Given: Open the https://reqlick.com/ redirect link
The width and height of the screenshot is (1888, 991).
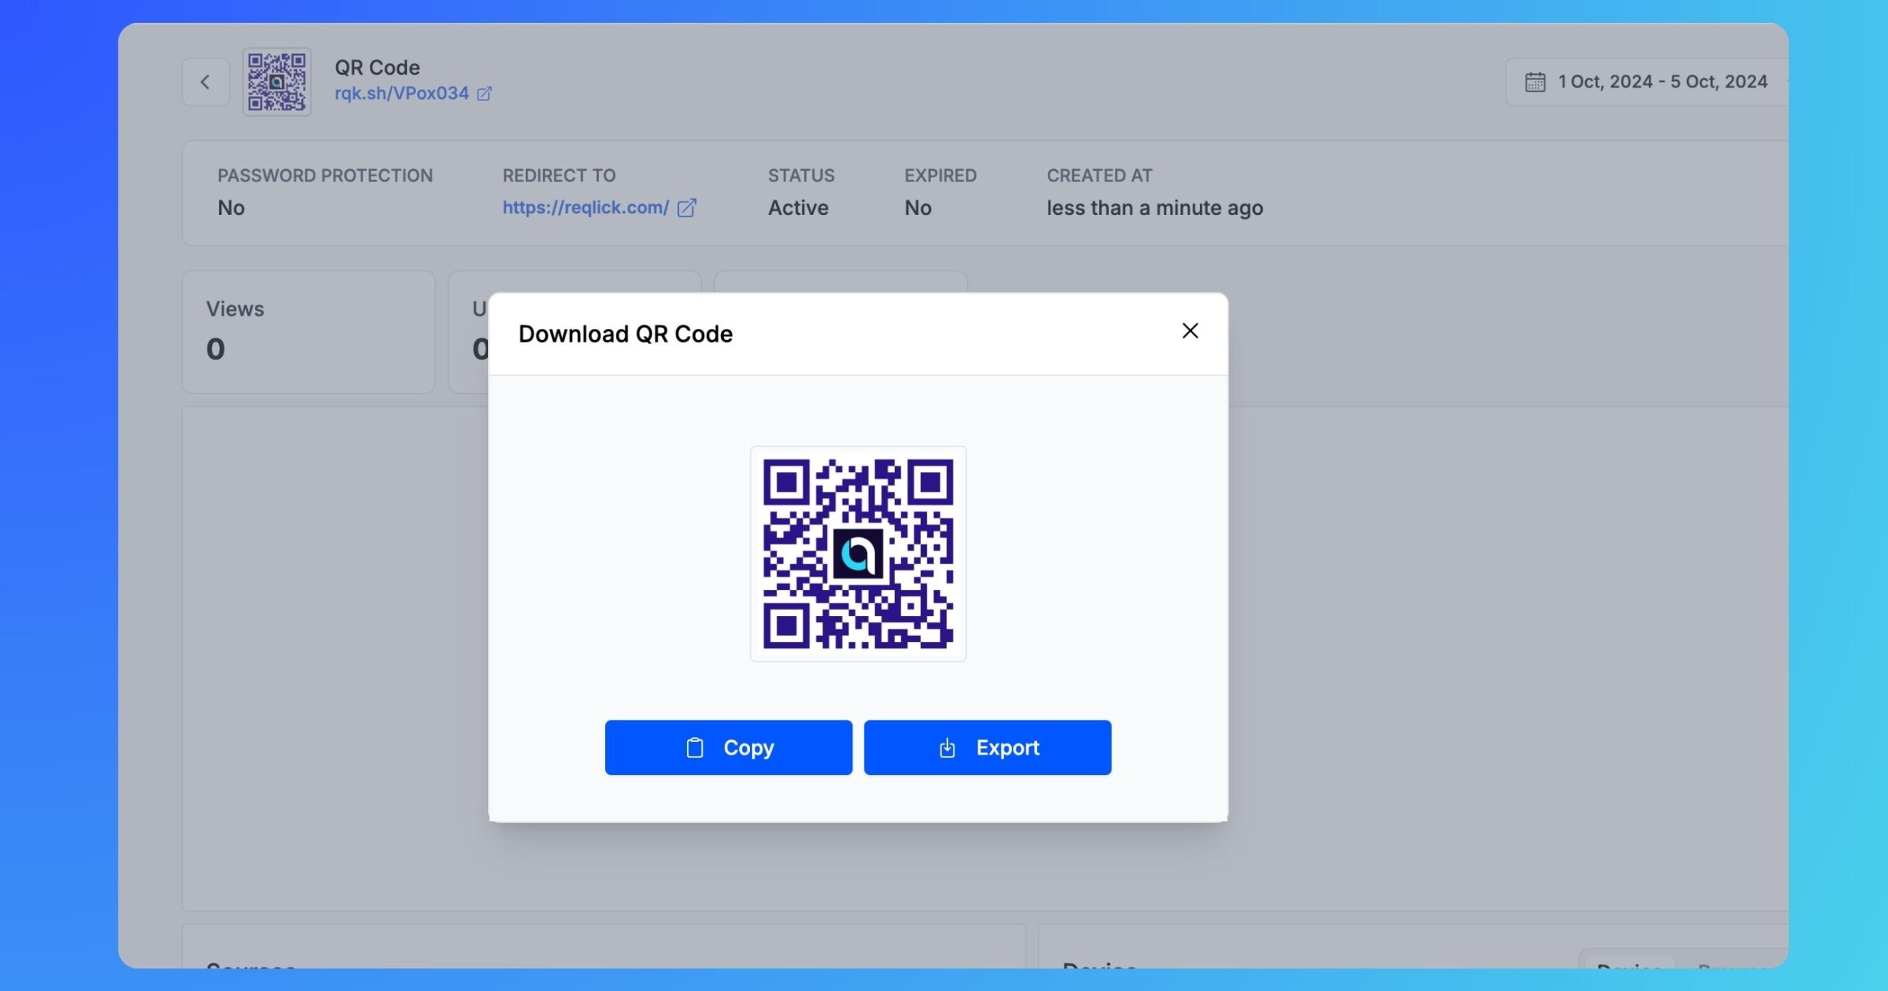Looking at the screenshot, I should [x=585, y=208].
